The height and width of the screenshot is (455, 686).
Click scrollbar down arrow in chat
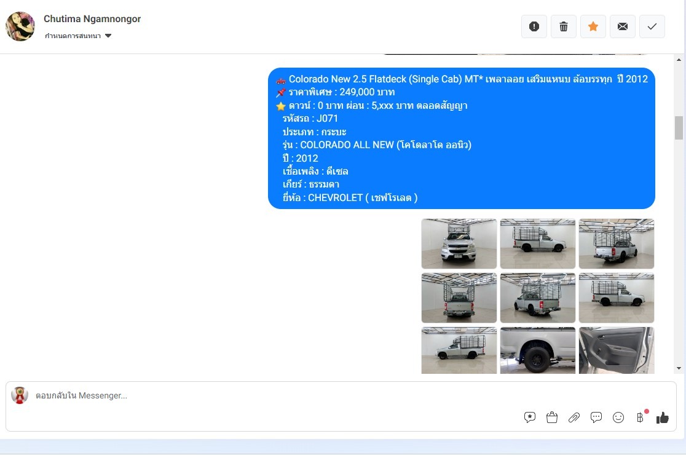(x=679, y=368)
